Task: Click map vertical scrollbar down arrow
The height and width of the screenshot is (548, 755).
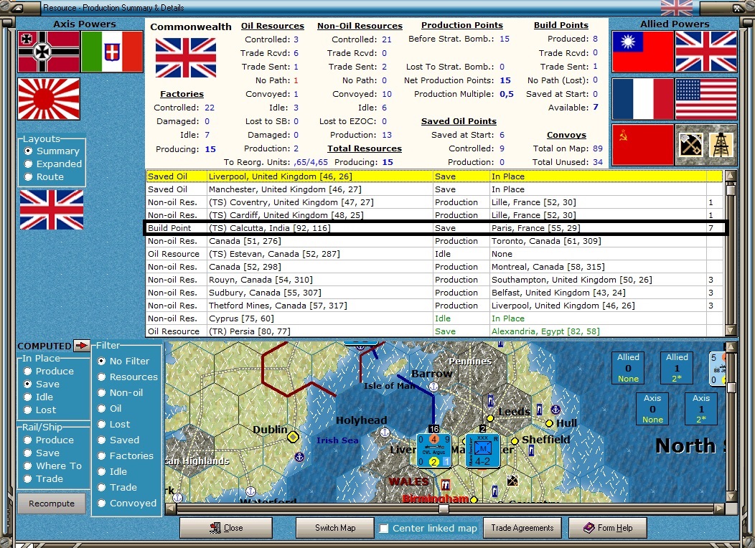Action: [x=731, y=497]
